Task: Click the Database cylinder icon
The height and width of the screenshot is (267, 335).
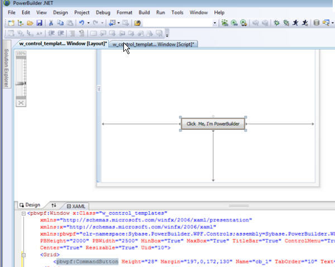Action: [316, 23]
